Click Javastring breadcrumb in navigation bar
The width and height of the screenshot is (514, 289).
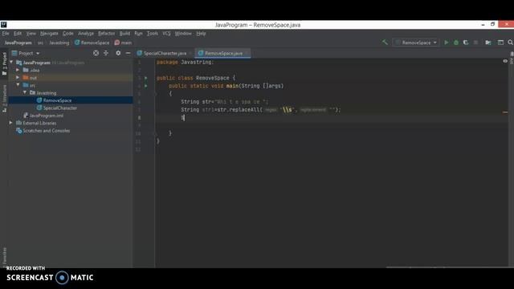coord(59,43)
